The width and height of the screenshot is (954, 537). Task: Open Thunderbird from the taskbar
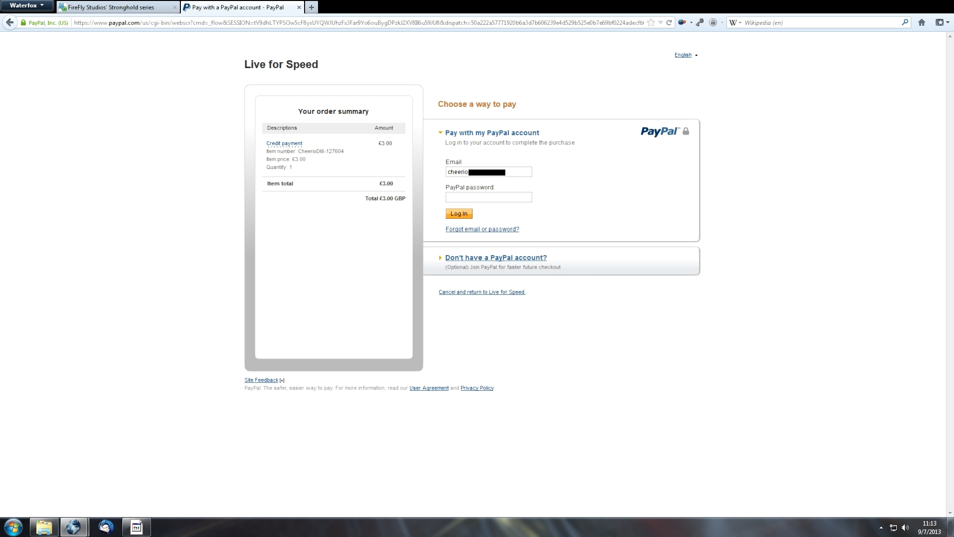click(105, 527)
